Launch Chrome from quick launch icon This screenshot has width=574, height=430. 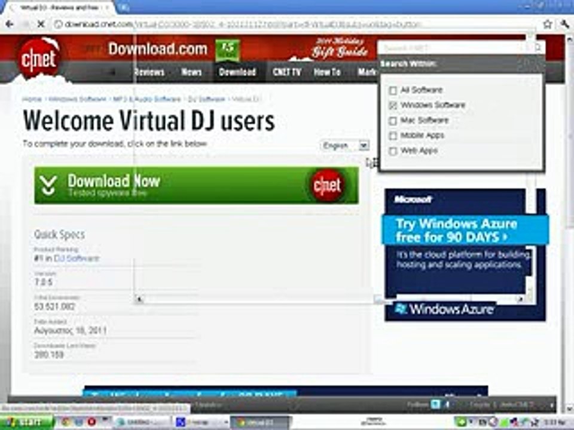(x=66, y=422)
